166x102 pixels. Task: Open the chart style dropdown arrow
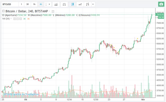93,4
